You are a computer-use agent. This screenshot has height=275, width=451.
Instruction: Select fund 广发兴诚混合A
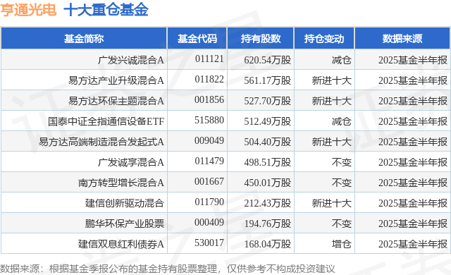coord(131,60)
